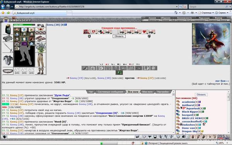Click the sword weapon slot icon
The height and width of the screenshot is (145, 232).
tap(8, 48)
